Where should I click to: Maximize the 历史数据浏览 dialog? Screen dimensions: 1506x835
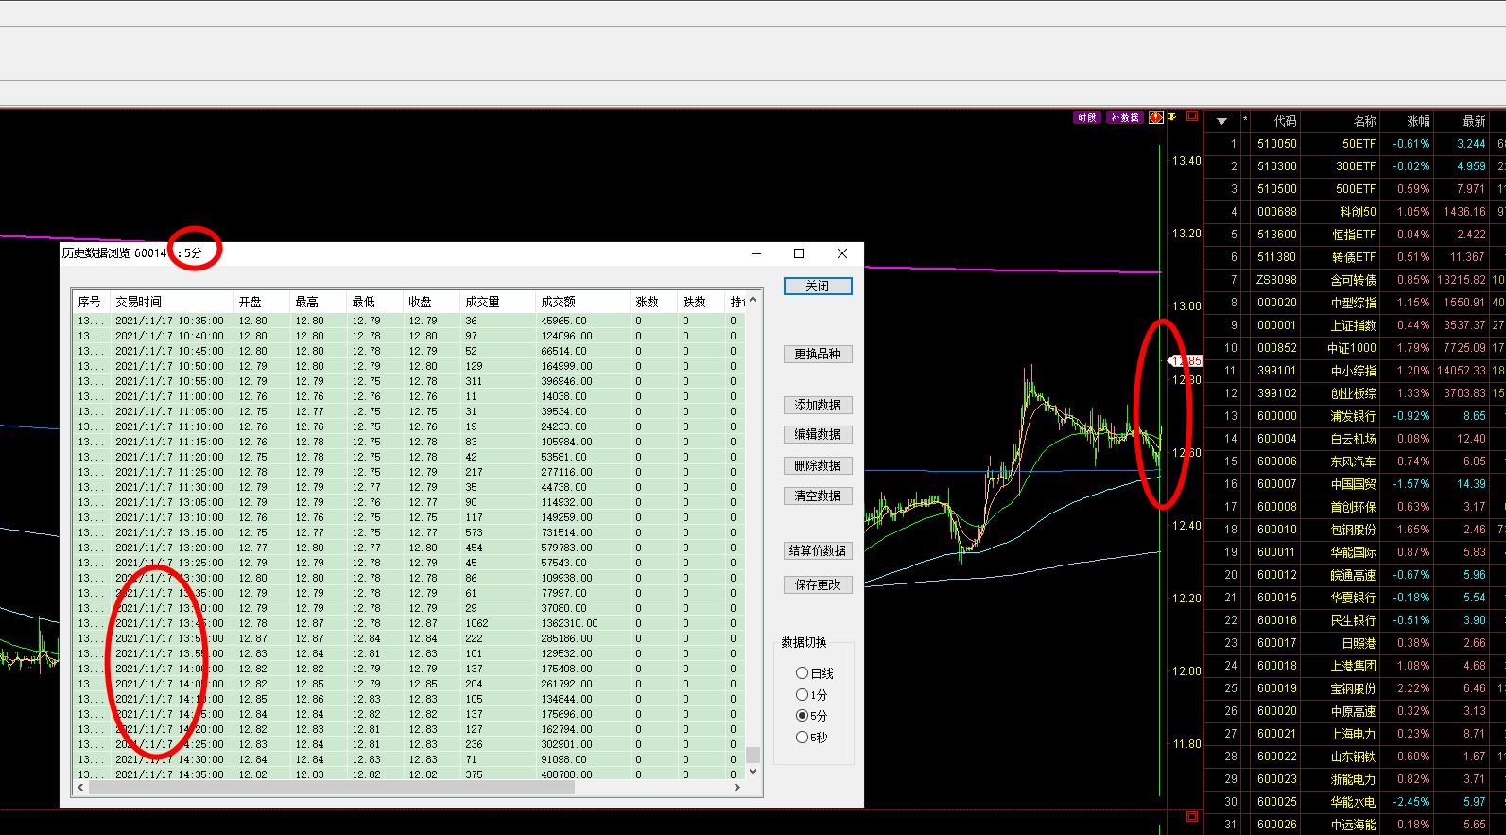pyautogui.click(x=799, y=253)
